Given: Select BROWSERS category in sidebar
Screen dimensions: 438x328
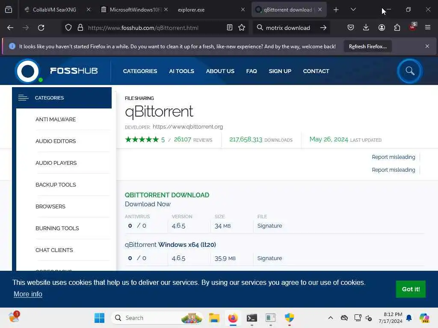Looking at the screenshot, I should (50, 206).
